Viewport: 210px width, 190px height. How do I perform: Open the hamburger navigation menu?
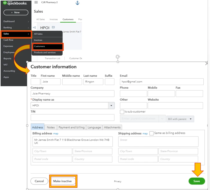tap(36, 2)
